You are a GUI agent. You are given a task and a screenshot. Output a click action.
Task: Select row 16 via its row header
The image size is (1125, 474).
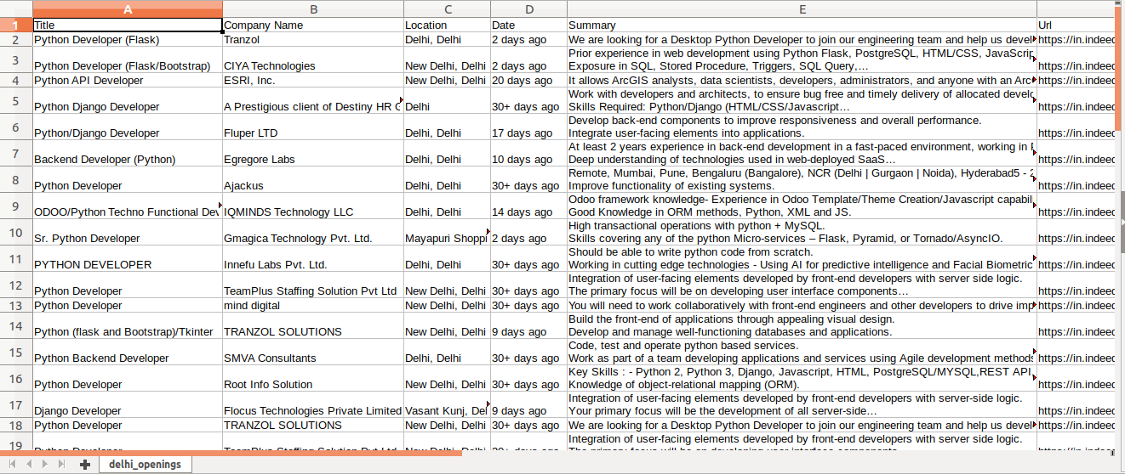coord(16,378)
